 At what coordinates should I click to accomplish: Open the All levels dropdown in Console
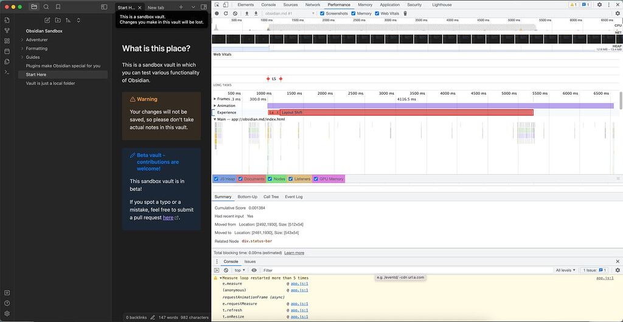point(566,270)
